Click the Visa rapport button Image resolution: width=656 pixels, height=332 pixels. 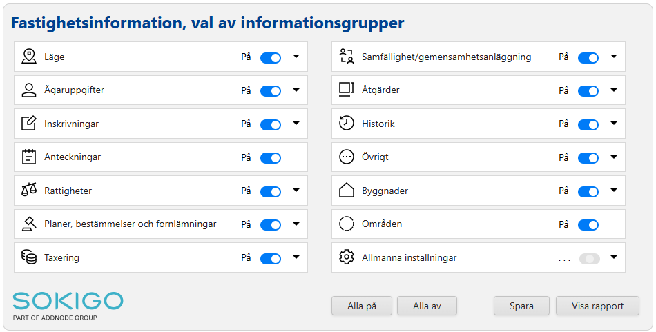(597, 306)
